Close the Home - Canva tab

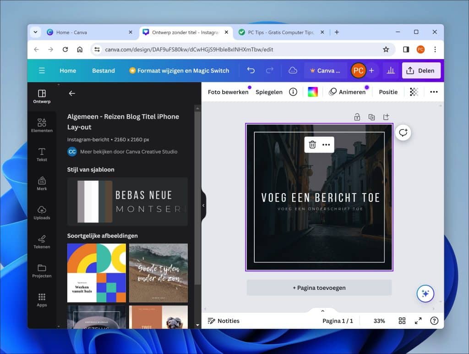[x=131, y=32]
